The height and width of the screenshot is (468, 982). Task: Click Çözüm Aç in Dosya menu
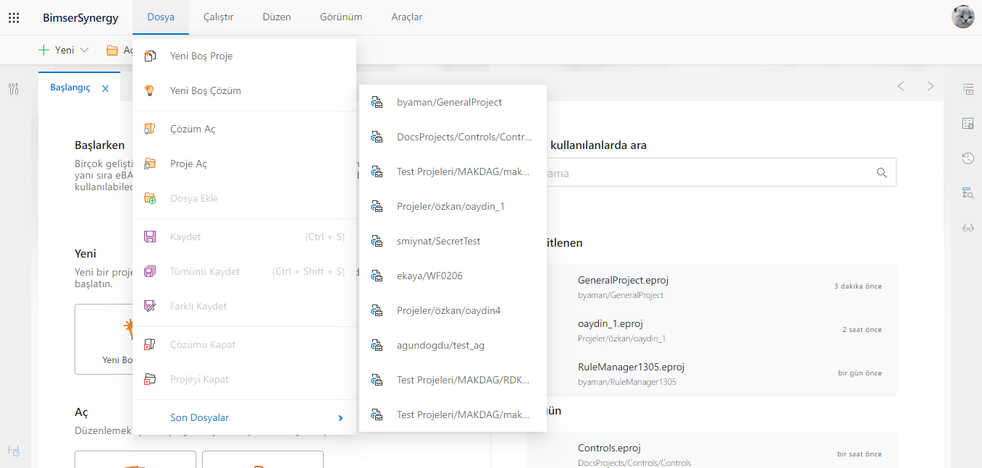pos(192,129)
